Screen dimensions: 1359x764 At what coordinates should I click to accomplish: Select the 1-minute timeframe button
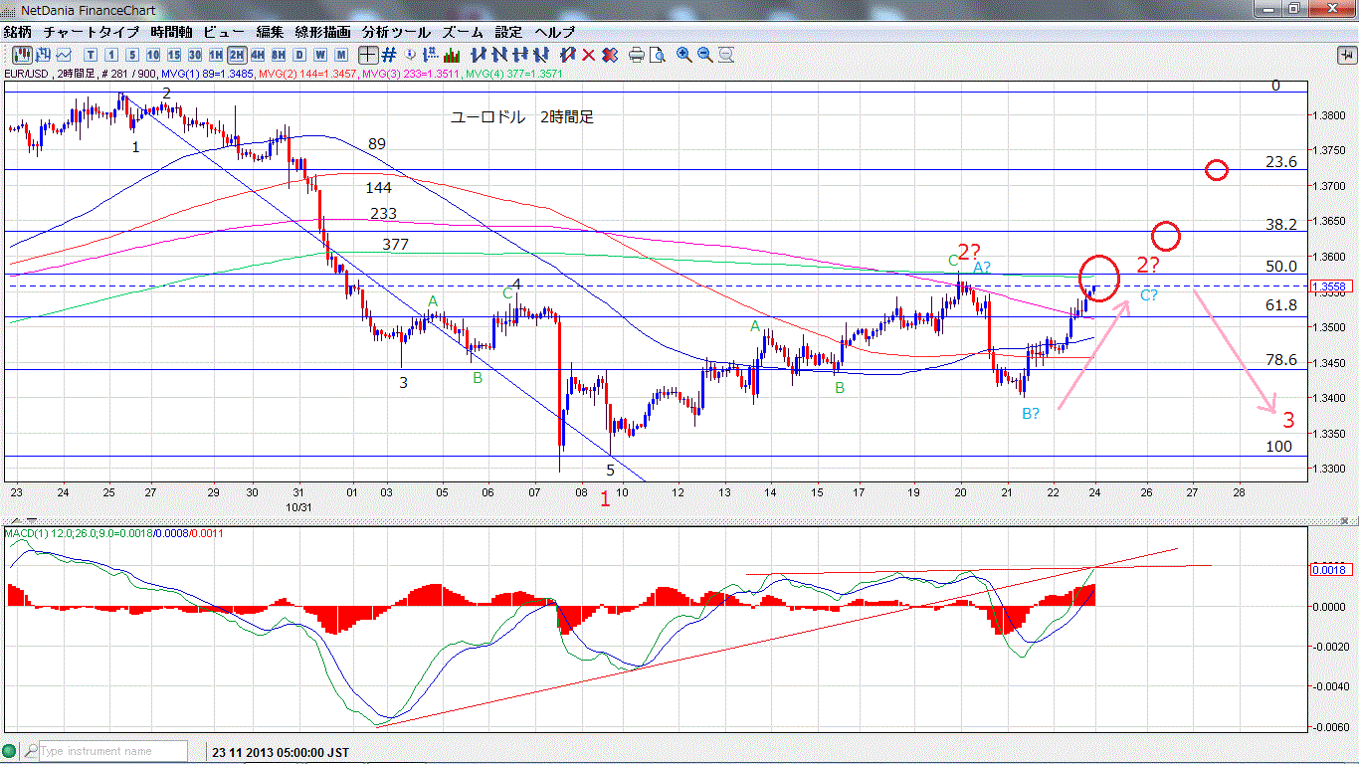coord(111,55)
